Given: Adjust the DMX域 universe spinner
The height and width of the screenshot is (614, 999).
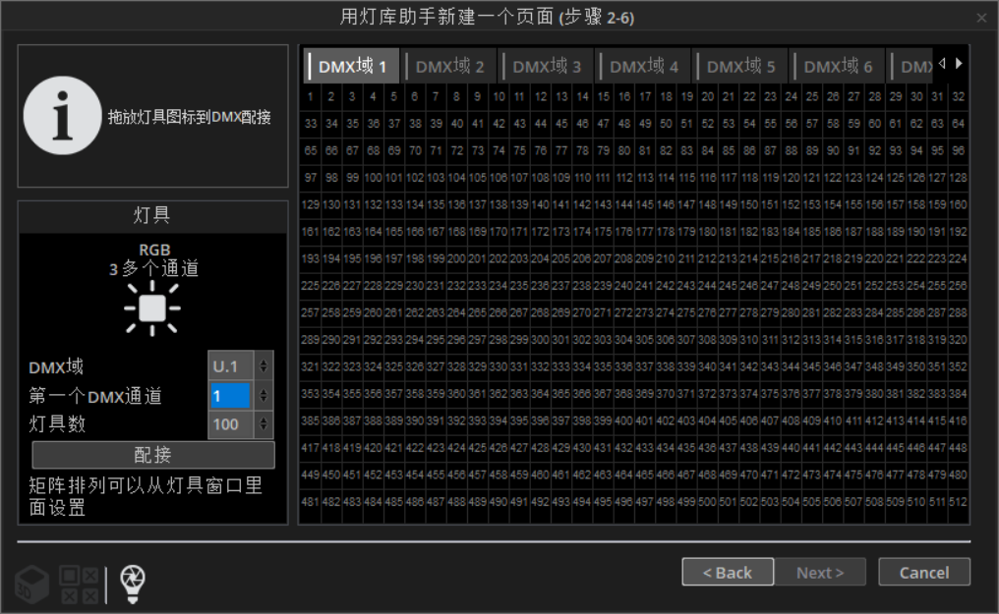Looking at the screenshot, I should [x=264, y=366].
